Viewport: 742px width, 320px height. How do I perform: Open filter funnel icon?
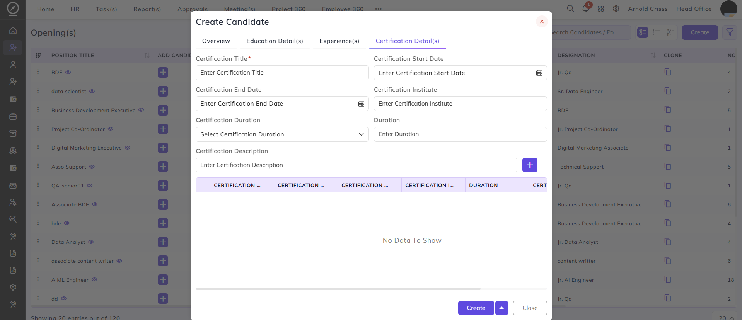(x=730, y=32)
